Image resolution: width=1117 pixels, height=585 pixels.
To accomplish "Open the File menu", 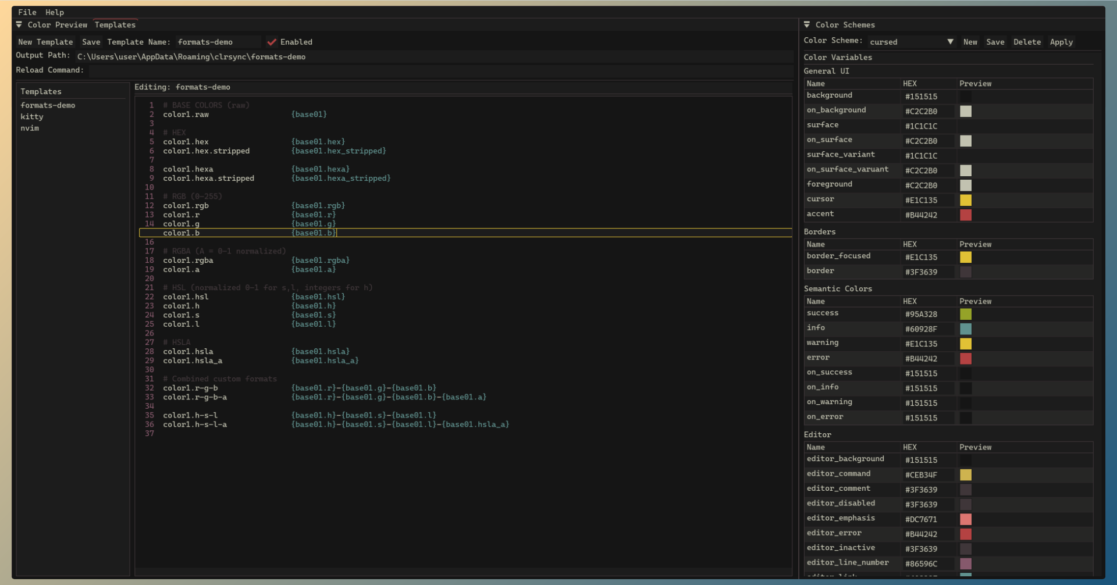I will coord(27,12).
